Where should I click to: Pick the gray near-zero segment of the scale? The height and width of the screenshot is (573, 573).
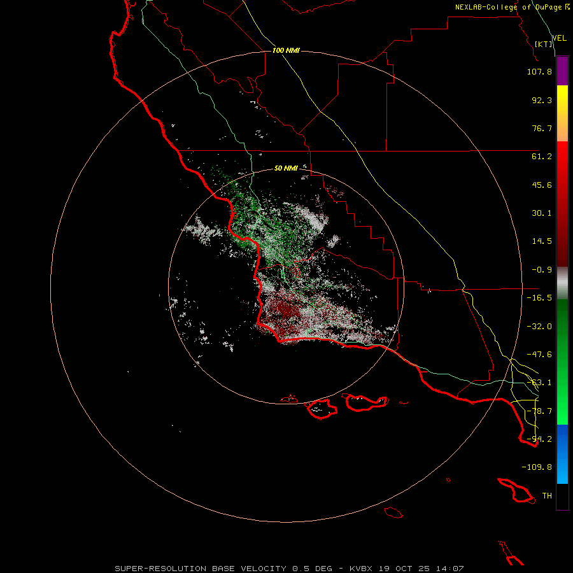[562, 283]
